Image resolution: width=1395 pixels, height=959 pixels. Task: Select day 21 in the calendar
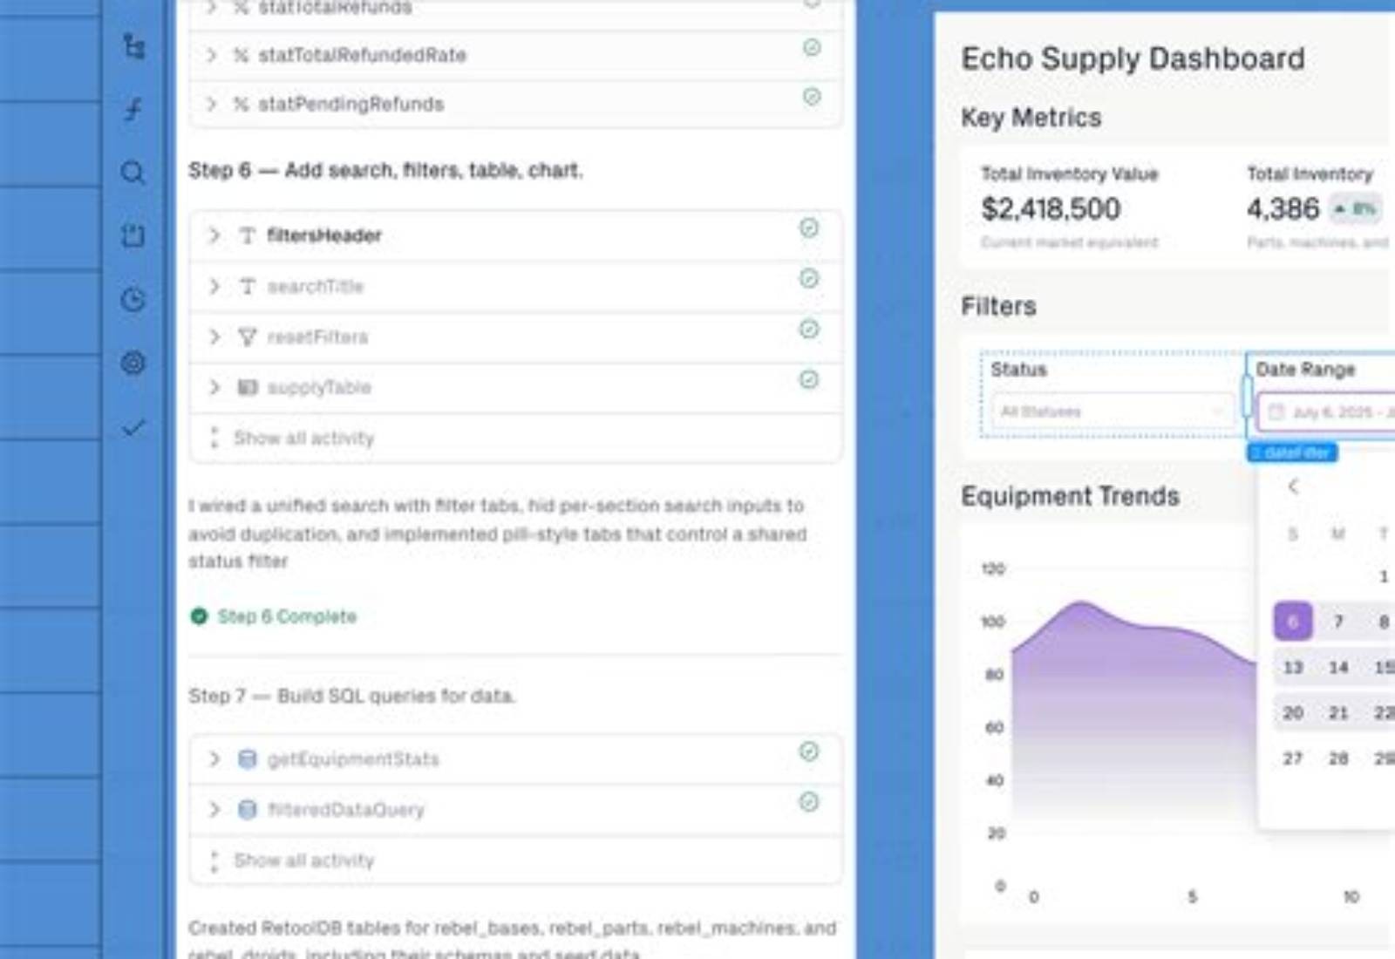coord(1338,713)
